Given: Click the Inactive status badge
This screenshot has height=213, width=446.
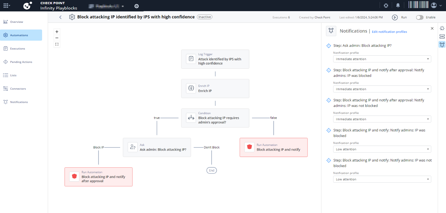Looking at the screenshot, I should [205, 17].
